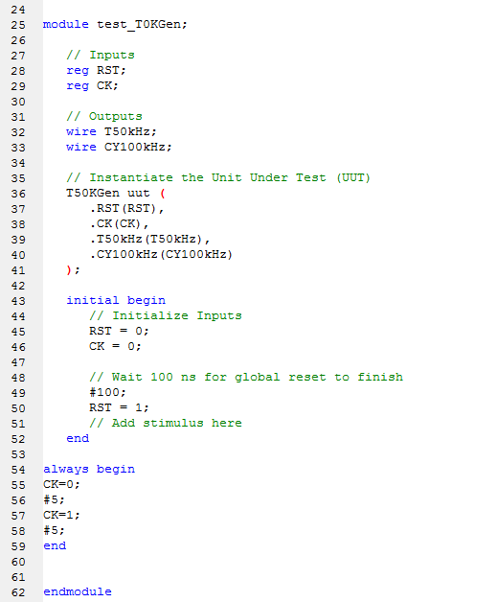Click the '.CK(CK),' port connection

(119, 223)
